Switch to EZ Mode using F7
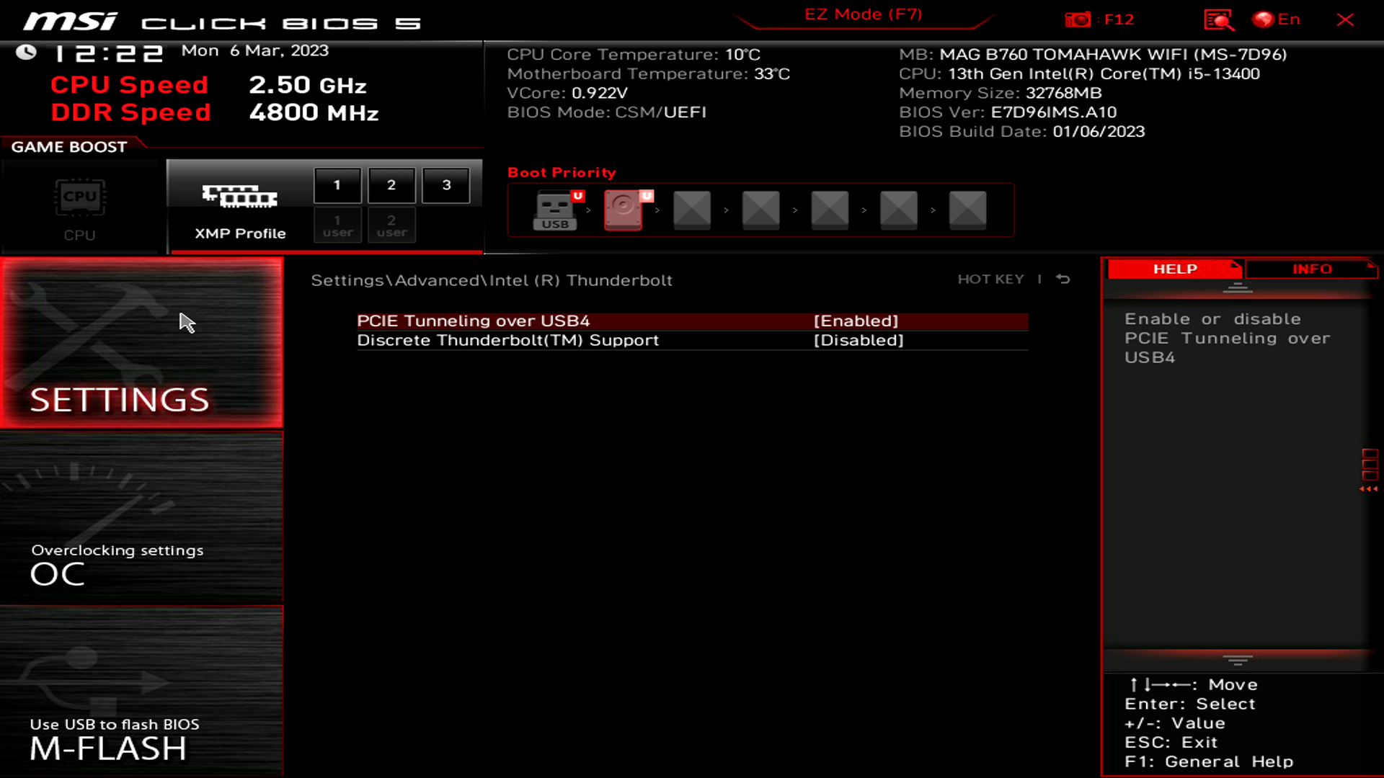1384x778 pixels. click(x=863, y=14)
